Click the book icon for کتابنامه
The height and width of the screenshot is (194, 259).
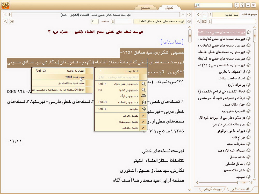pos(144,109)
